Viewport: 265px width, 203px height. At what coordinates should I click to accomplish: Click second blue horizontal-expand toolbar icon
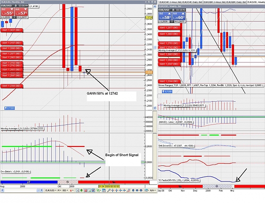click(116, 190)
